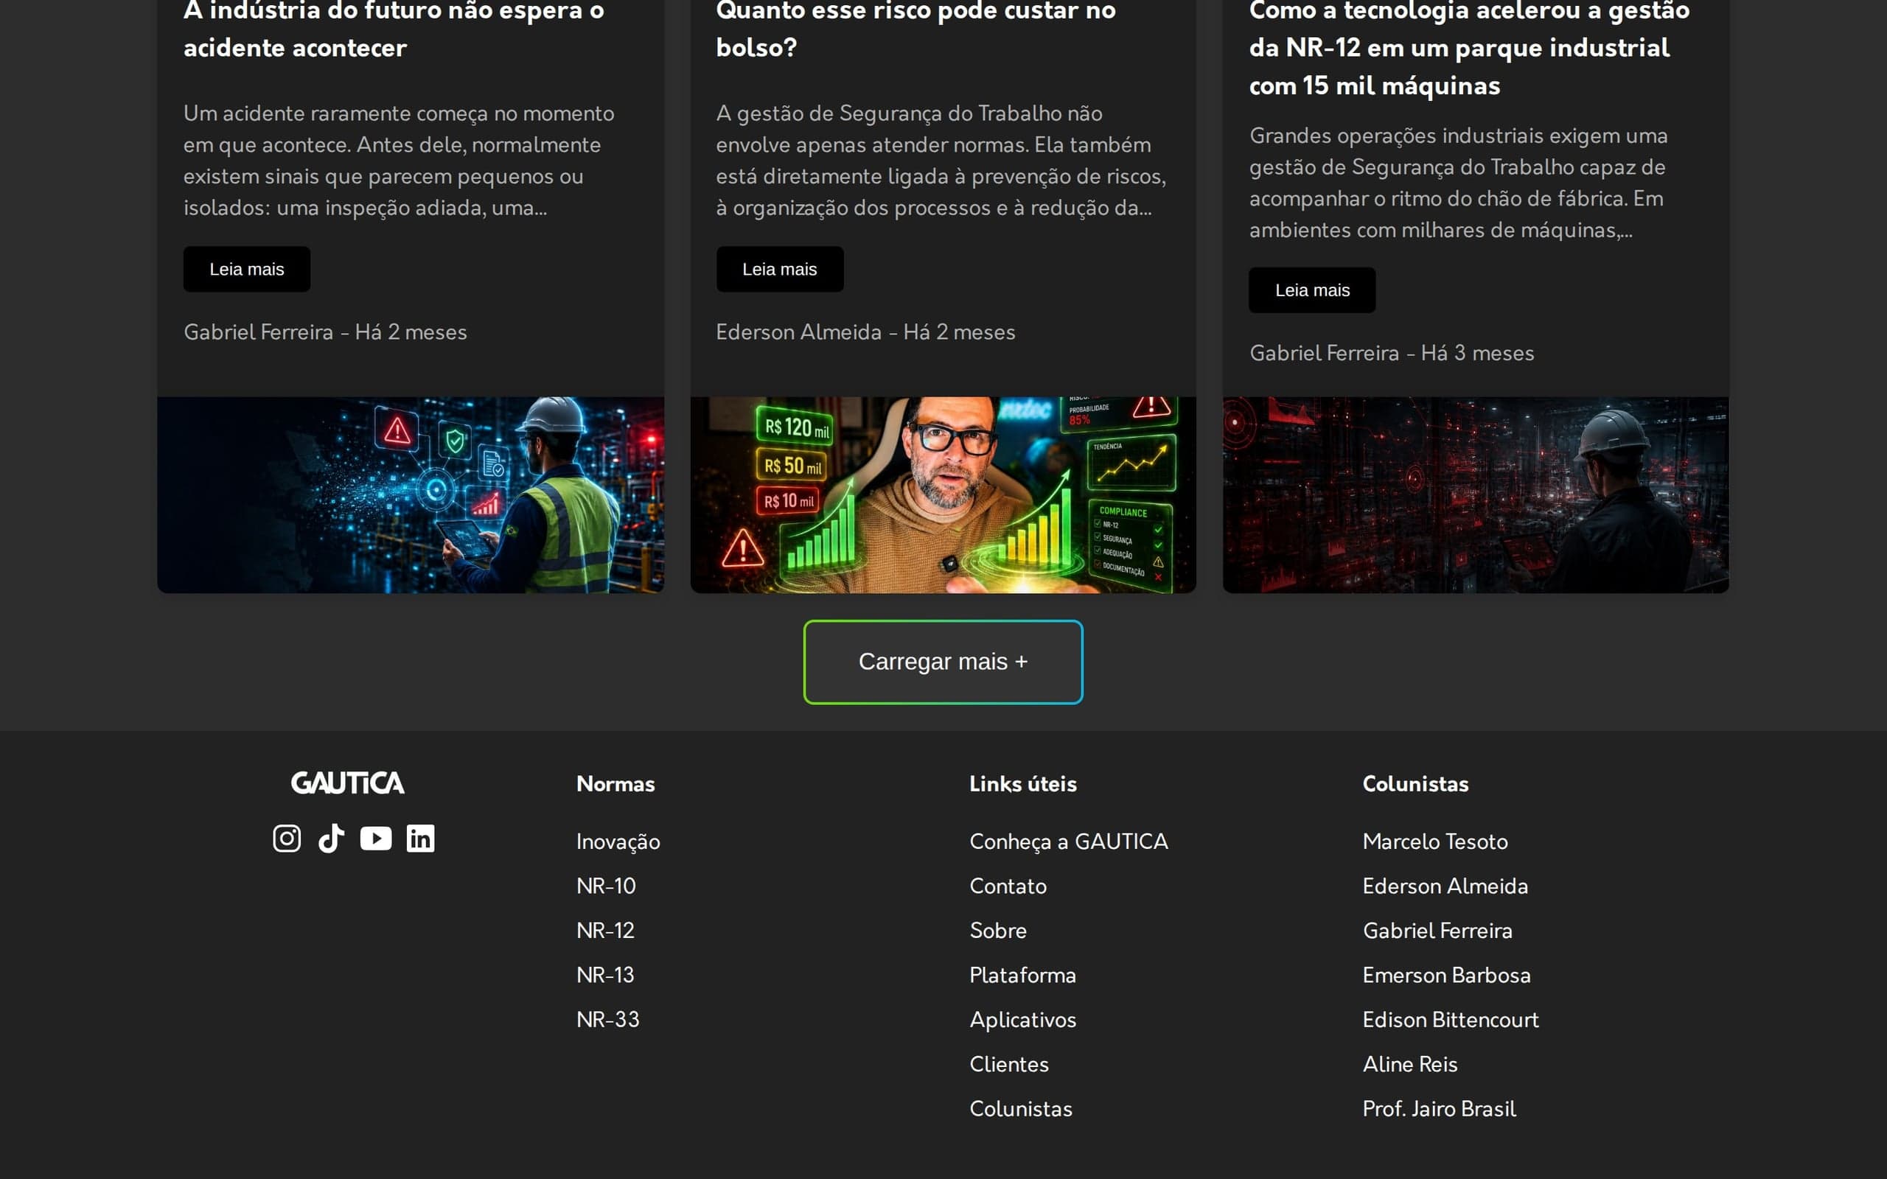View columnist Gabriel Ferreira in footer
The image size is (1887, 1179).
point(1437,930)
